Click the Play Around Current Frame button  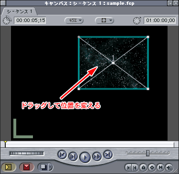coord(97,156)
